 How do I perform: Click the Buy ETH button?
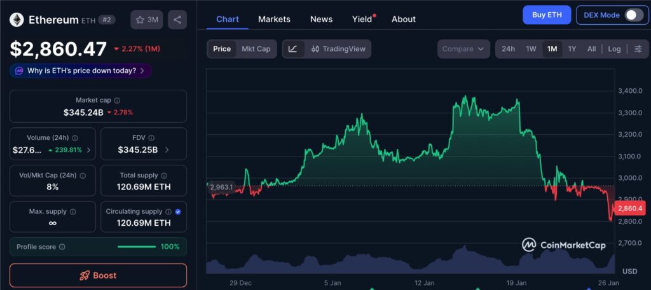[x=547, y=15]
